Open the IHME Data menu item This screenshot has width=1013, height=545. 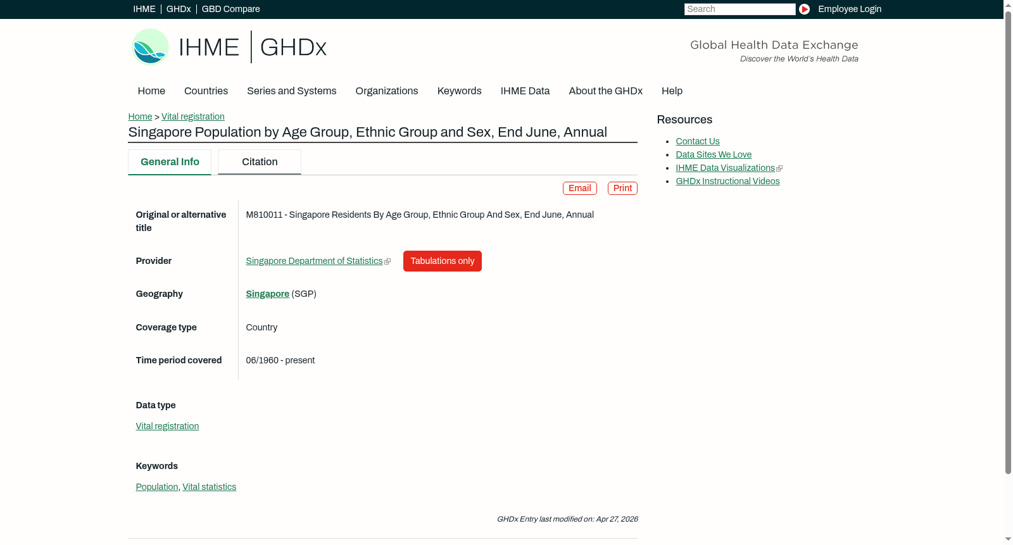pyautogui.click(x=525, y=91)
